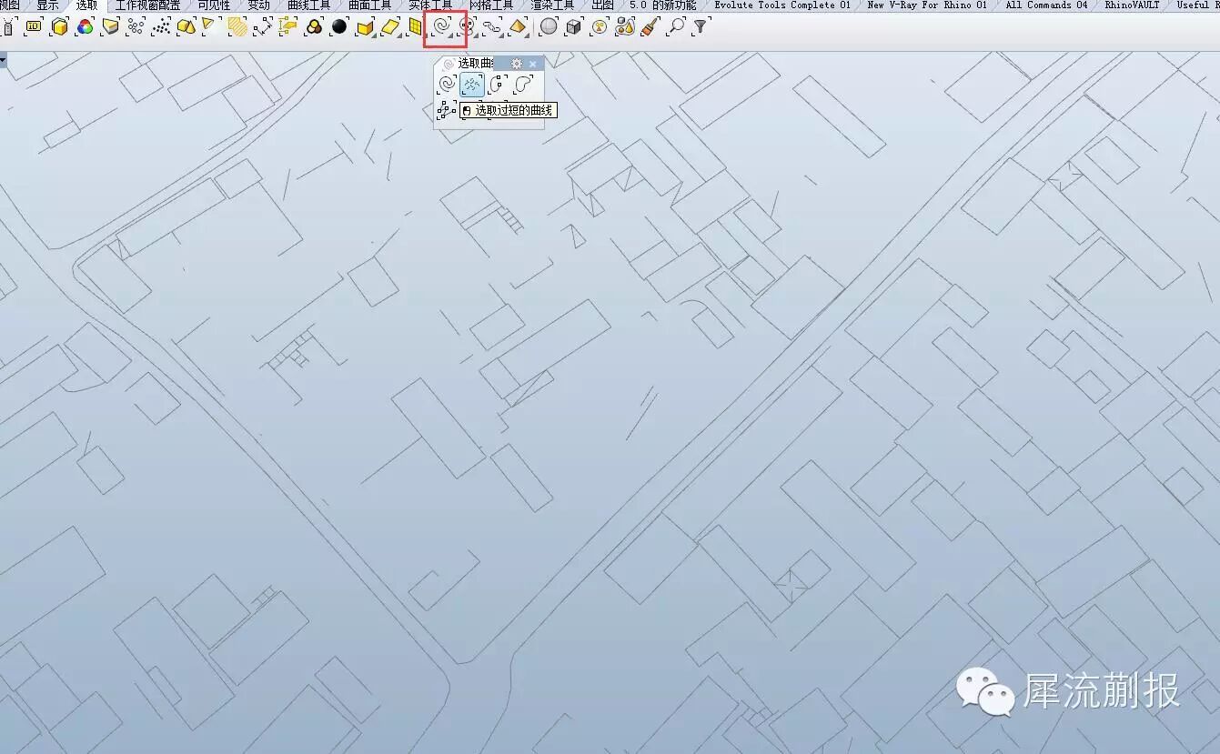Open the 5.0 的新功能 tab
The height and width of the screenshot is (754, 1220).
[x=662, y=5]
